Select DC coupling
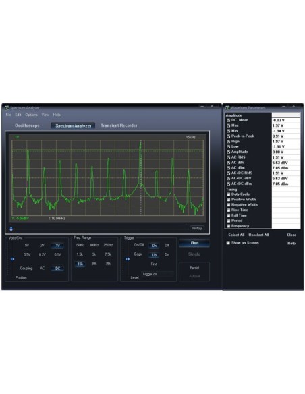305x394 pixels. click(x=57, y=269)
